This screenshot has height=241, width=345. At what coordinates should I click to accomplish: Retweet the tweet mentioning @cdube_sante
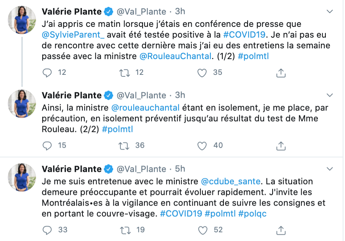125,230
